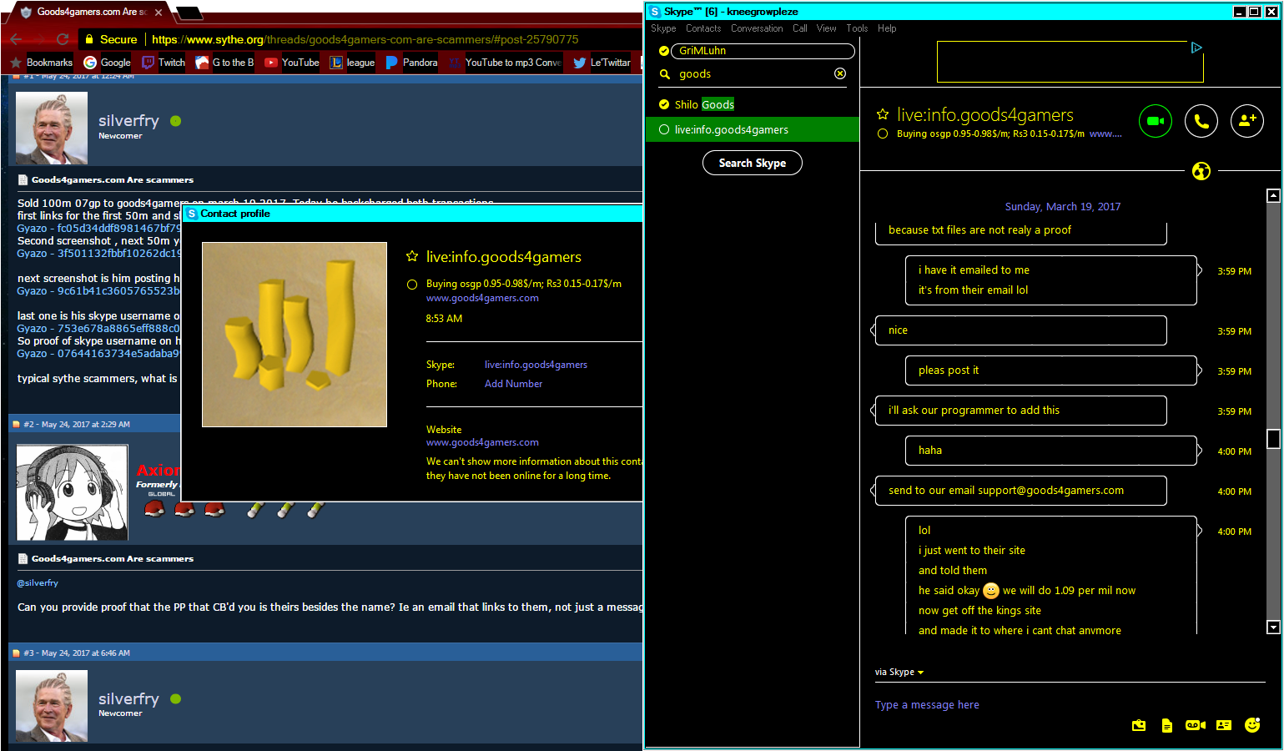The image size is (1284, 751).
Task: Click the status indicator beside Shilo Goods
Action: [664, 104]
